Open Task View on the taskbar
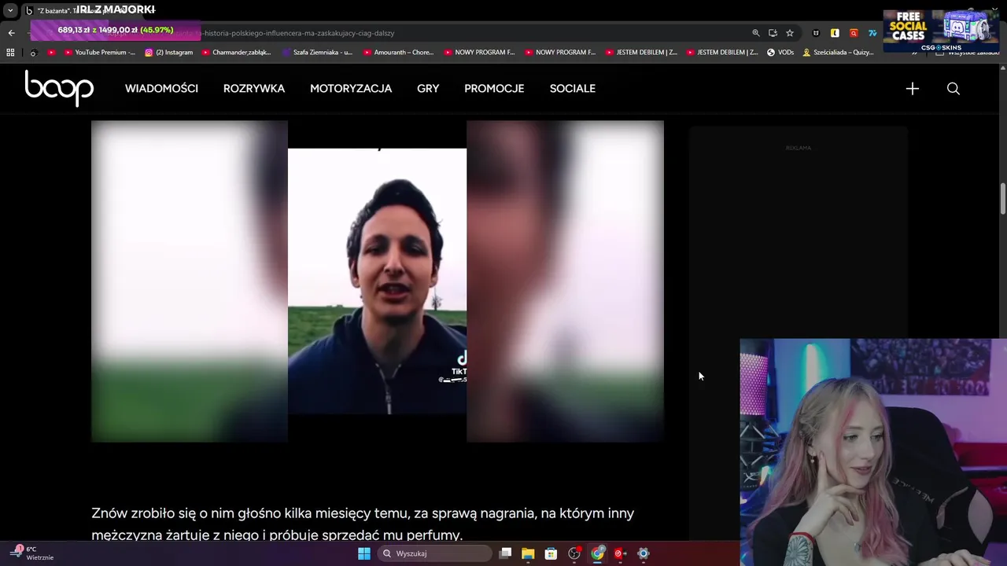 point(506,553)
